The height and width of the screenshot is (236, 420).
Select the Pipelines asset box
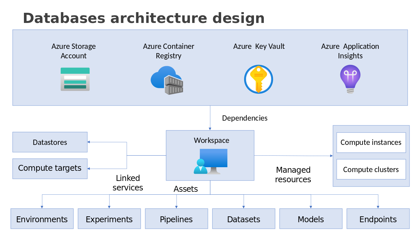point(177,219)
